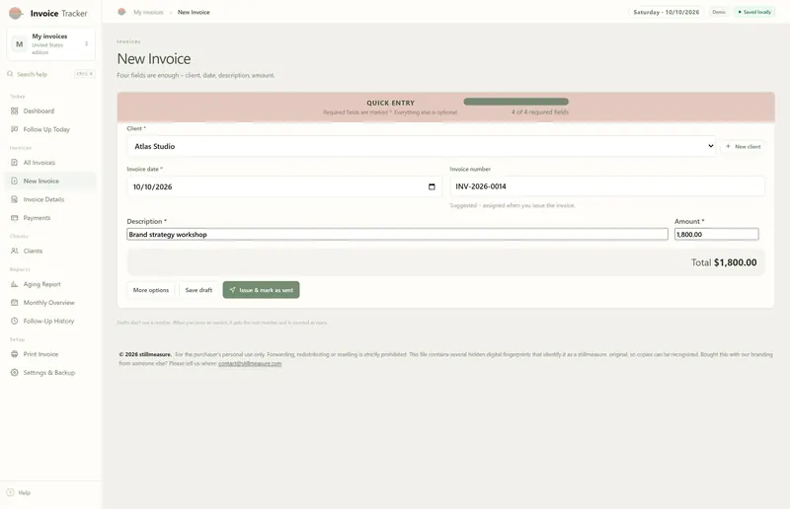This screenshot has height=509, width=790.
Task: Click the Follow Up Today flag icon
Action: (x=14, y=129)
